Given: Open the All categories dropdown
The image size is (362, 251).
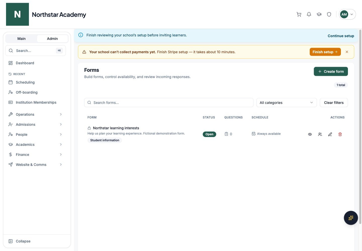Looking at the screenshot, I should [x=287, y=103].
